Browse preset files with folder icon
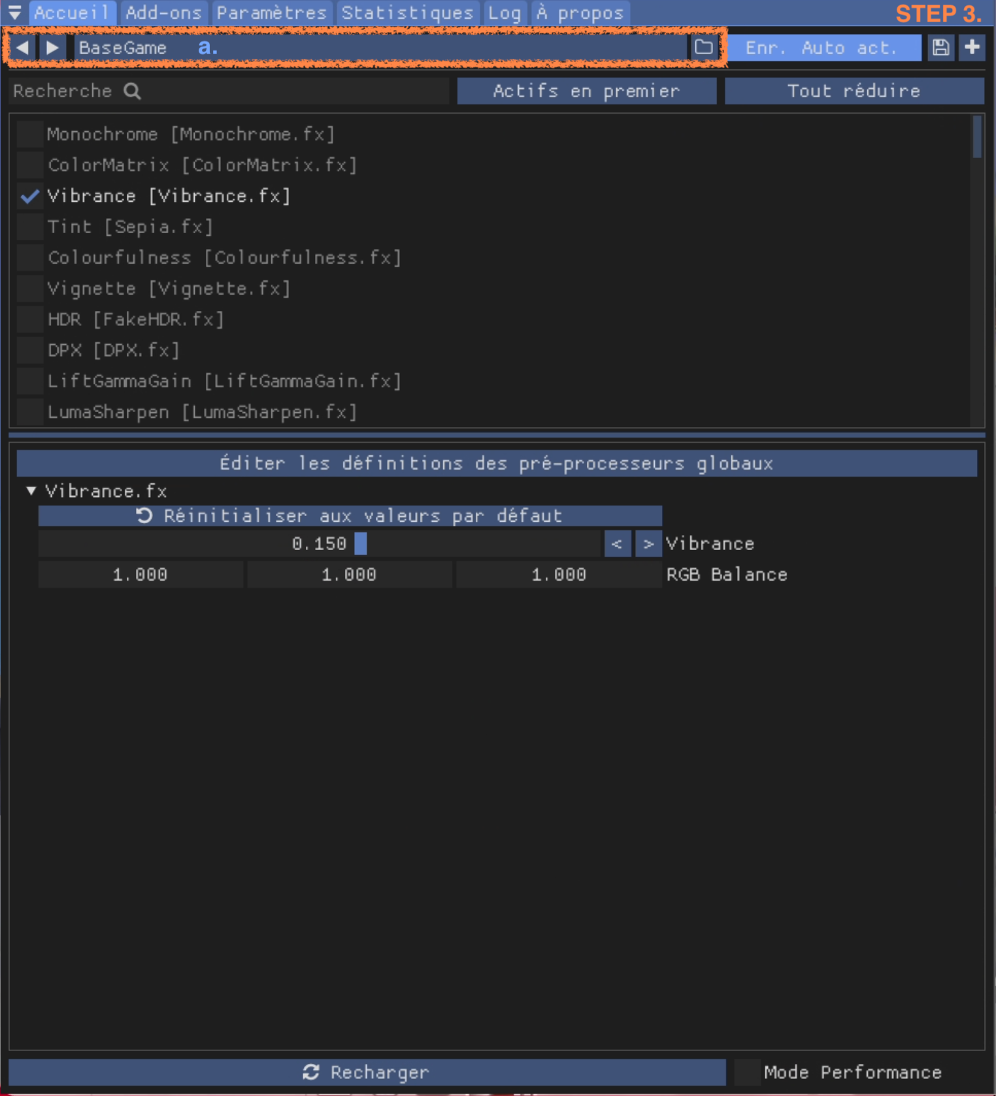This screenshot has width=996, height=1096. click(704, 47)
